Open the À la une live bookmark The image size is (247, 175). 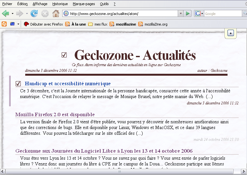pos(76,24)
